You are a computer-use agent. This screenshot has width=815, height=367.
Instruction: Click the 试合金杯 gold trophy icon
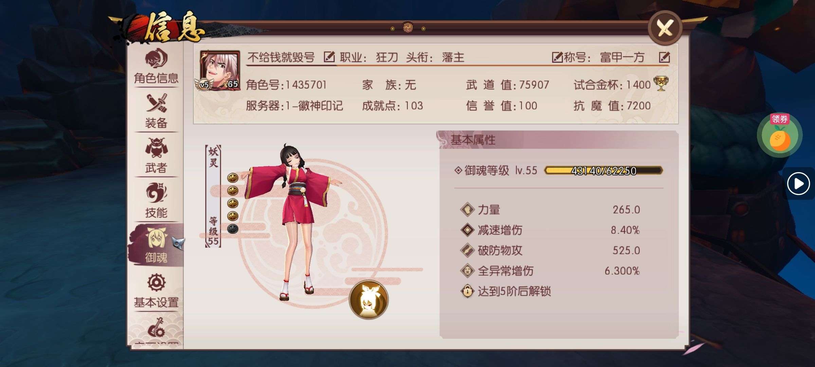(x=661, y=84)
